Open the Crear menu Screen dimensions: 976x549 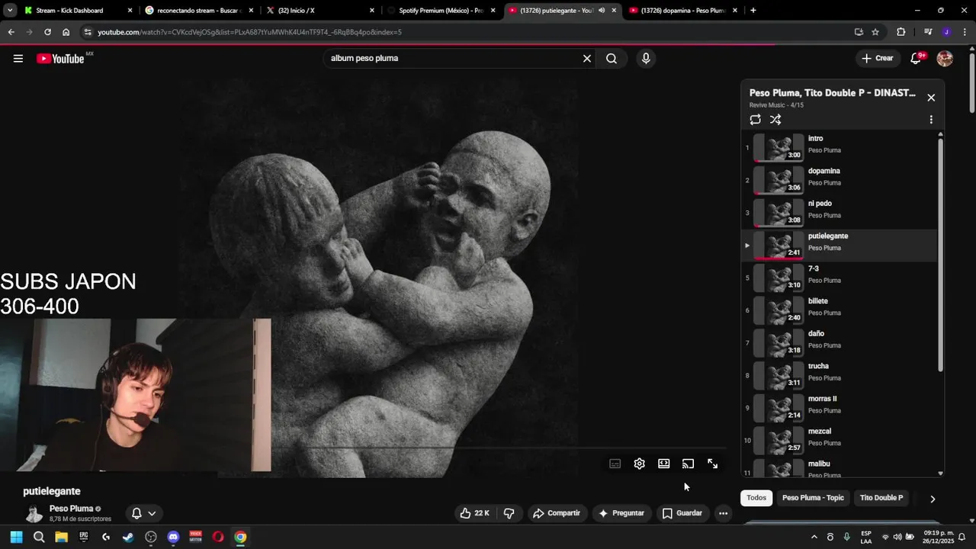pyautogui.click(x=878, y=59)
